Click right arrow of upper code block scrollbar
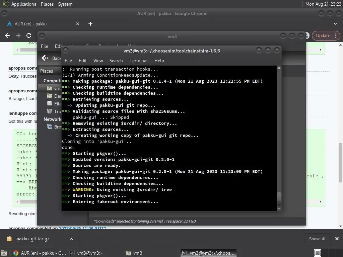Screen dimensions: 343x257 click(321, 50)
